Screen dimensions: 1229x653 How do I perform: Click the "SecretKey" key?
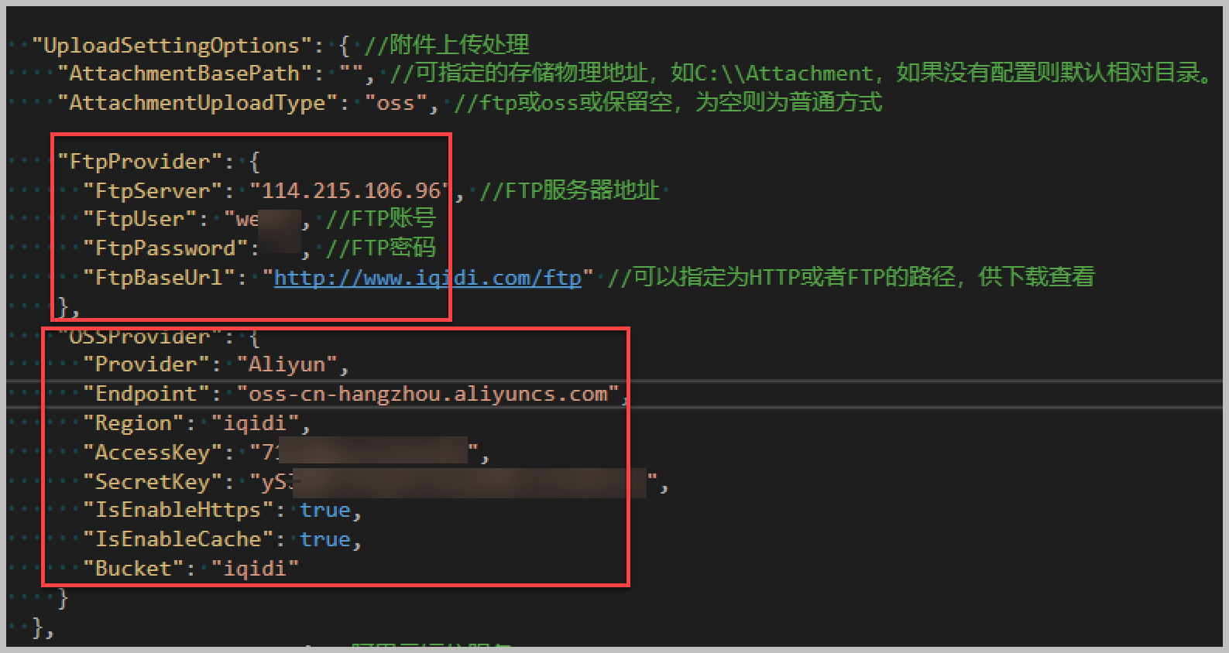153,481
